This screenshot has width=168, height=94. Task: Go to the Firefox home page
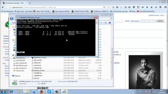coord(151,7)
